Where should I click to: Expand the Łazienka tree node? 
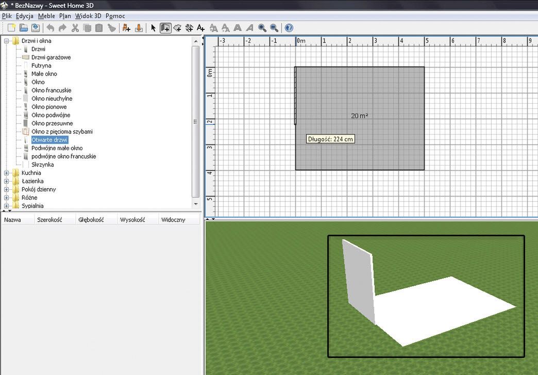point(7,181)
